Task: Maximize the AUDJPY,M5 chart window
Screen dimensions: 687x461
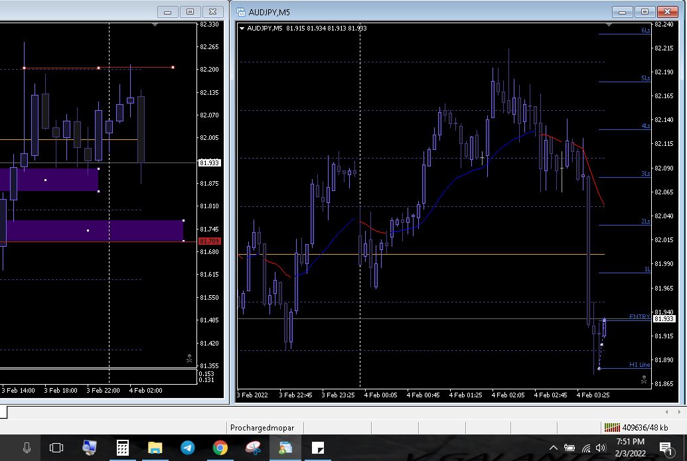Action: coord(645,12)
